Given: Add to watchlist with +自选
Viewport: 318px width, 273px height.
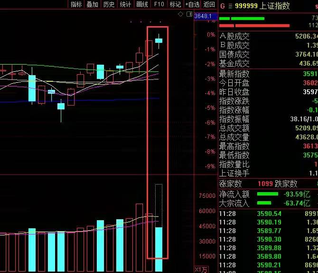Looking at the screenshot, I should [193, 4].
